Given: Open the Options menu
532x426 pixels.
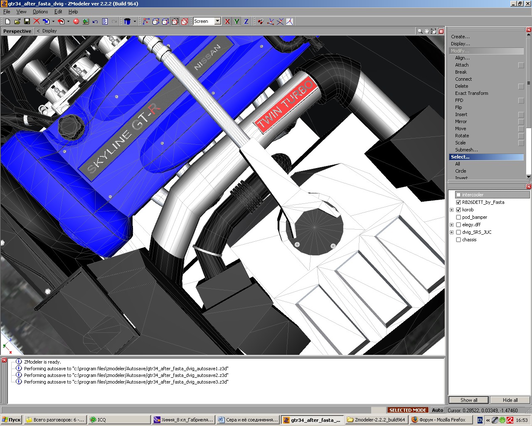Looking at the screenshot, I should click(x=40, y=12).
